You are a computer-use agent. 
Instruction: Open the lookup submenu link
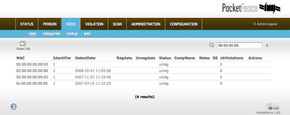pyautogui.click(x=72, y=34)
